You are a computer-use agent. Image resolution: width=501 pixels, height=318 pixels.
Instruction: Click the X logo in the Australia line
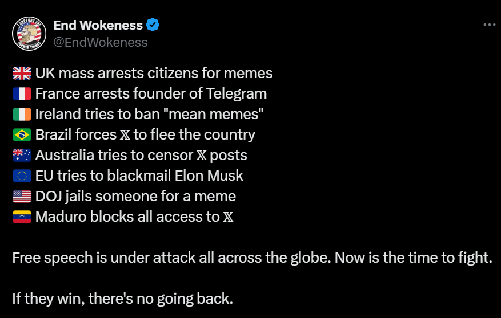click(201, 156)
